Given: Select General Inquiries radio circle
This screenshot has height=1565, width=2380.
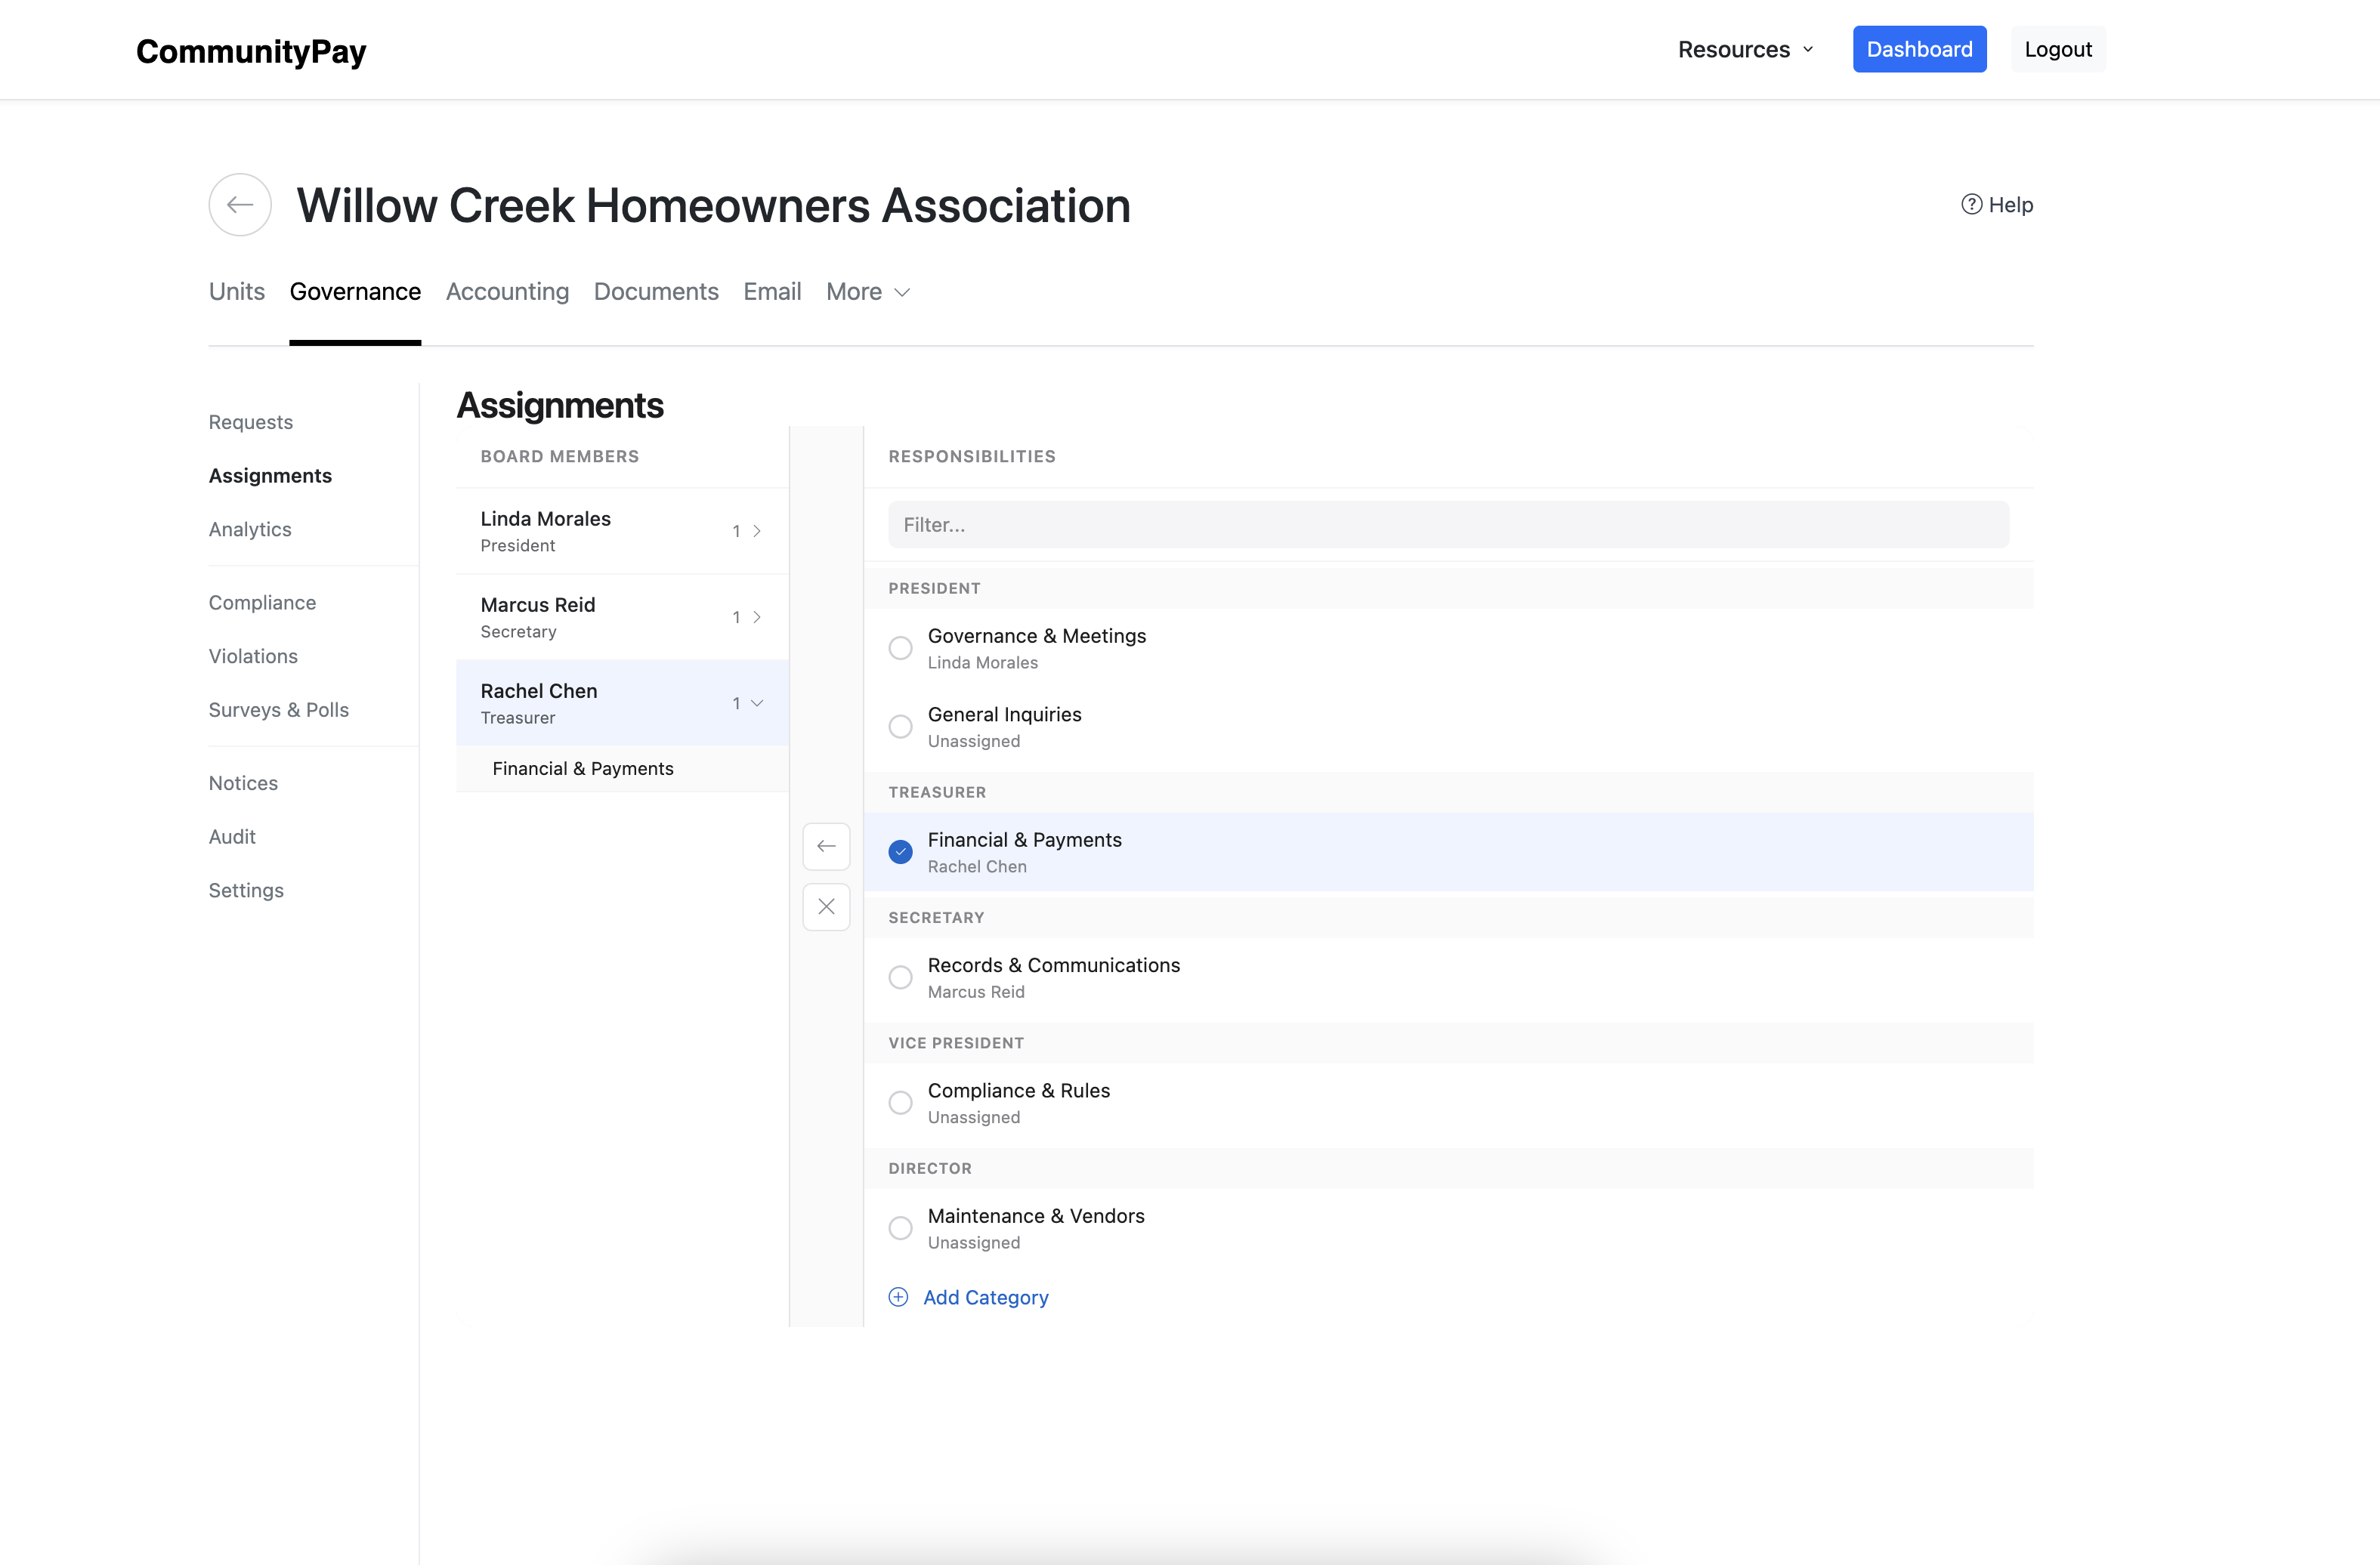Looking at the screenshot, I should [900, 727].
